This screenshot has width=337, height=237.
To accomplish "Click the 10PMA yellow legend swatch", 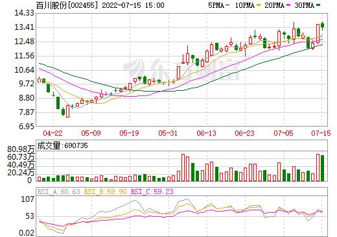I will coord(258,5).
